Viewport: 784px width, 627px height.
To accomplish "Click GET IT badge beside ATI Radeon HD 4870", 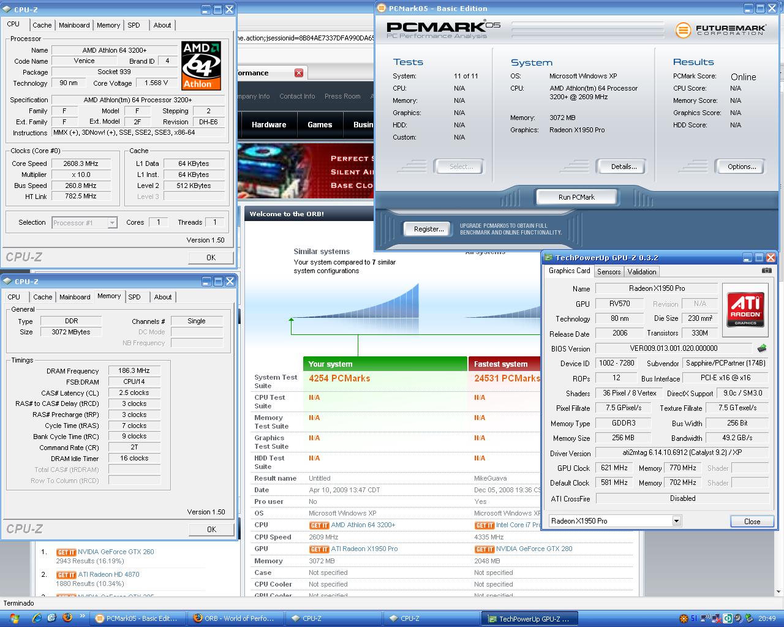I will (x=66, y=575).
